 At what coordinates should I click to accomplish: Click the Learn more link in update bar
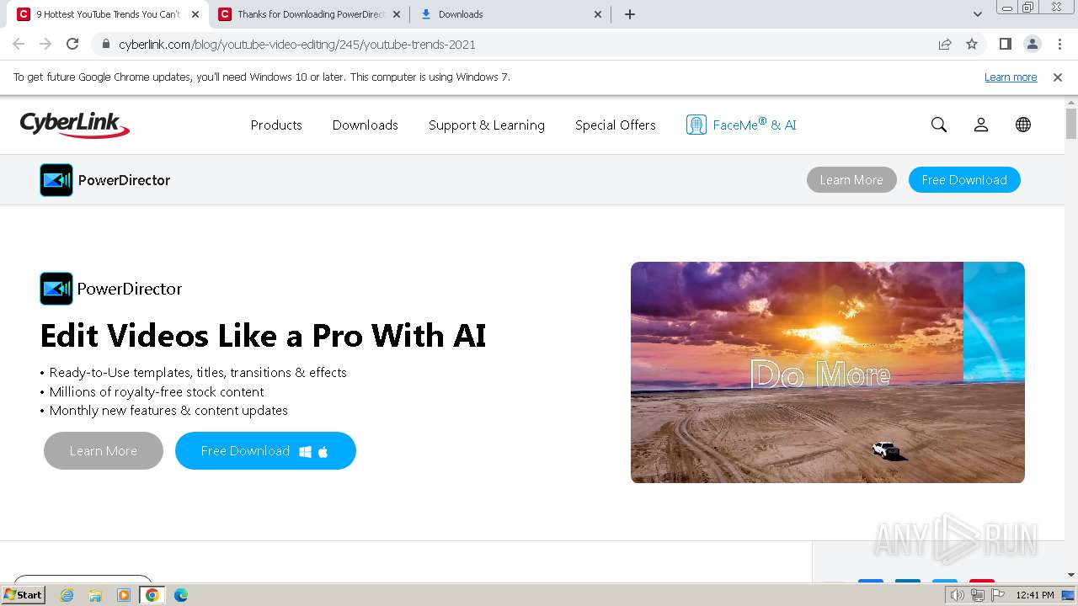pyautogui.click(x=1011, y=77)
